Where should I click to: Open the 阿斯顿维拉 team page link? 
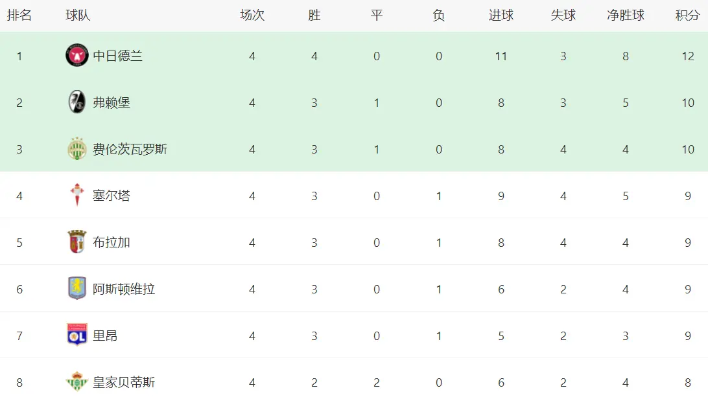[x=124, y=289]
